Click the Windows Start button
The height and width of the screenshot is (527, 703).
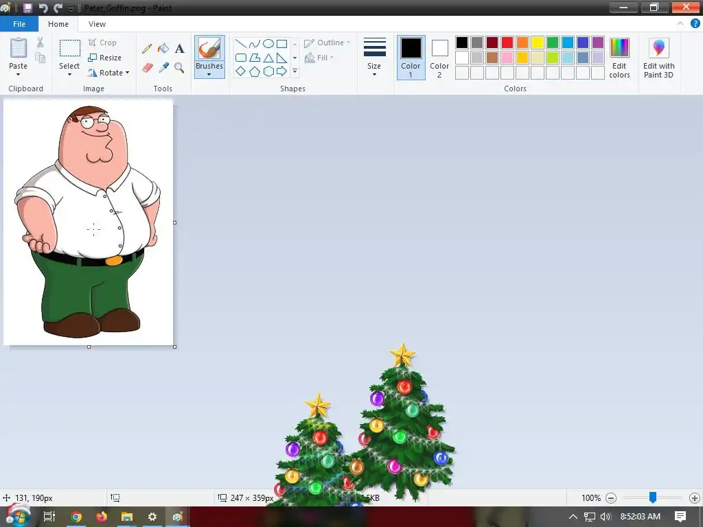click(x=17, y=516)
